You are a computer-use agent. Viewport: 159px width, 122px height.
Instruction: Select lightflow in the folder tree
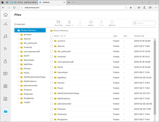click(28, 64)
